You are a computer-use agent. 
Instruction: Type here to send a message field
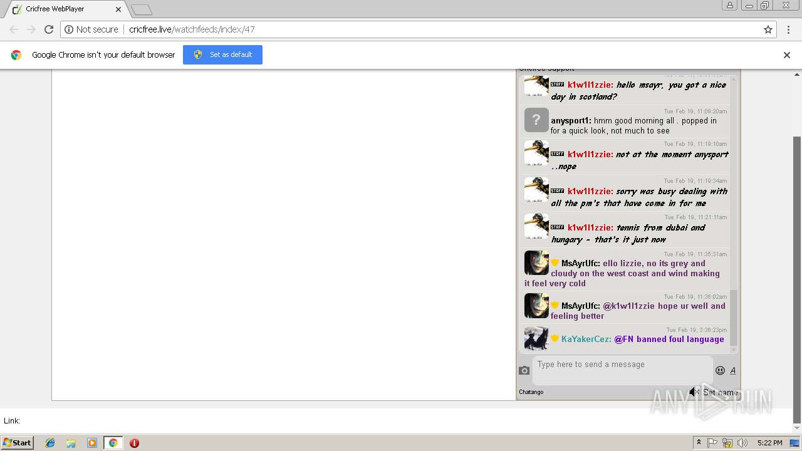pyautogui.click(x=622, y=370)
